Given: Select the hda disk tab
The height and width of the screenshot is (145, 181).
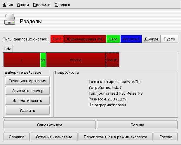Looking at the screenshot, I should click(x=8, y=49).
